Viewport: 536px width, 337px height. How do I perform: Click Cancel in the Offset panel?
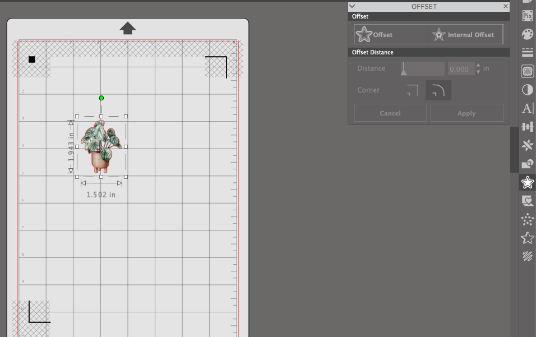click(x=390, y=113)
